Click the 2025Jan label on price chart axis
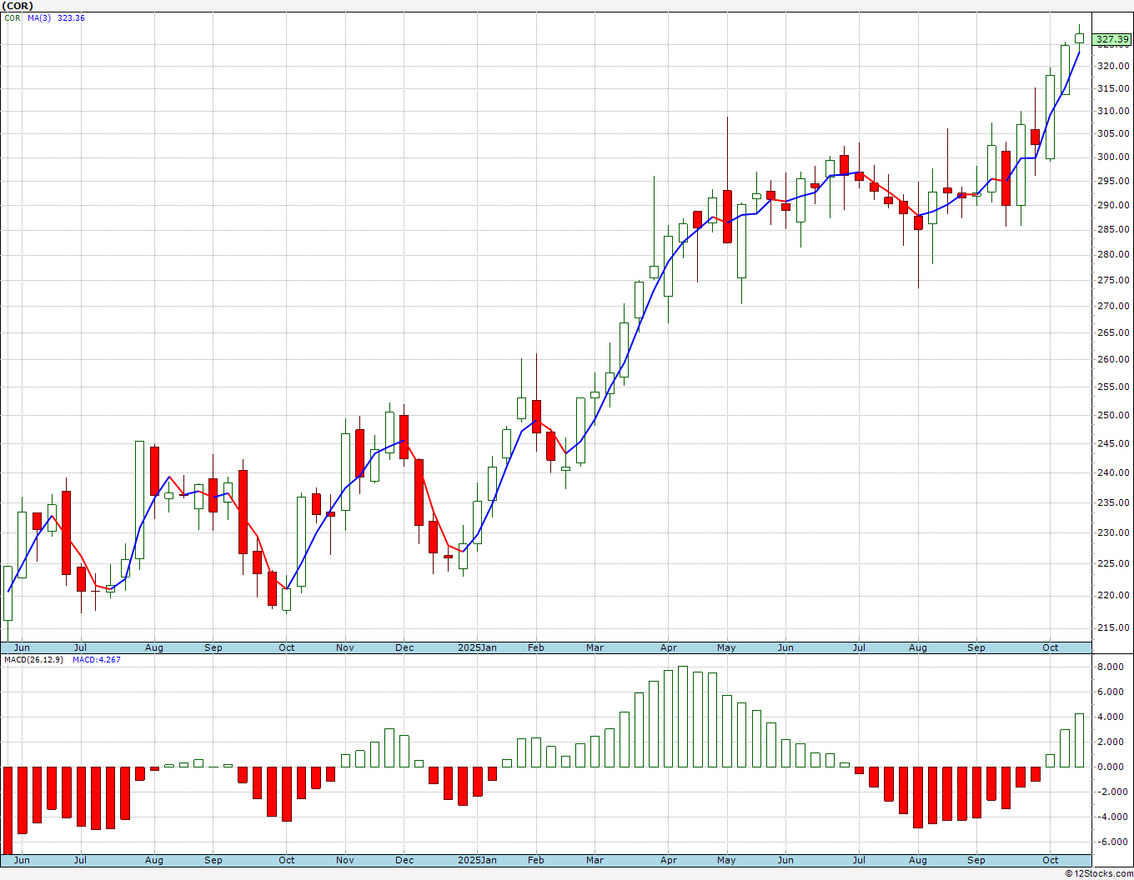 click(x=478, y=647)
